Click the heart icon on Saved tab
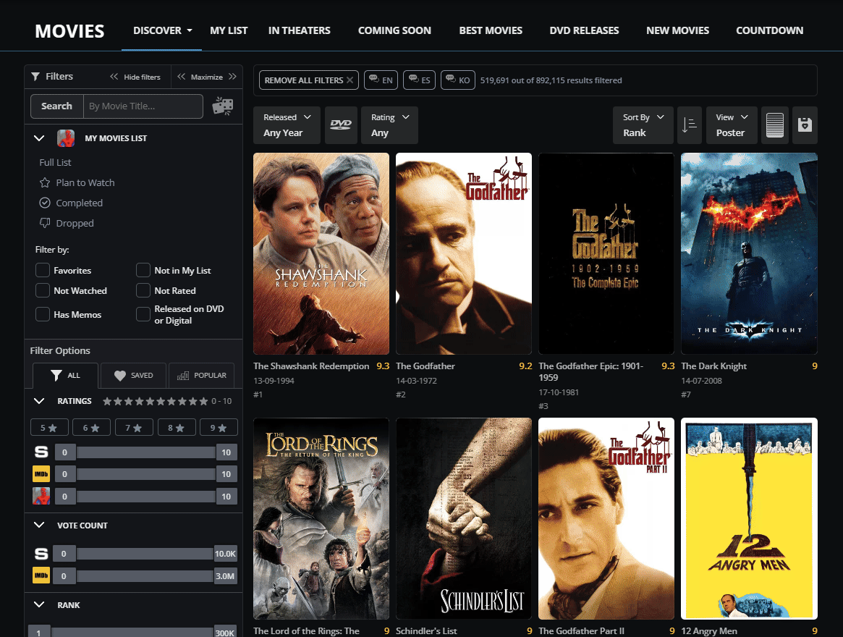 pos(120,376)
